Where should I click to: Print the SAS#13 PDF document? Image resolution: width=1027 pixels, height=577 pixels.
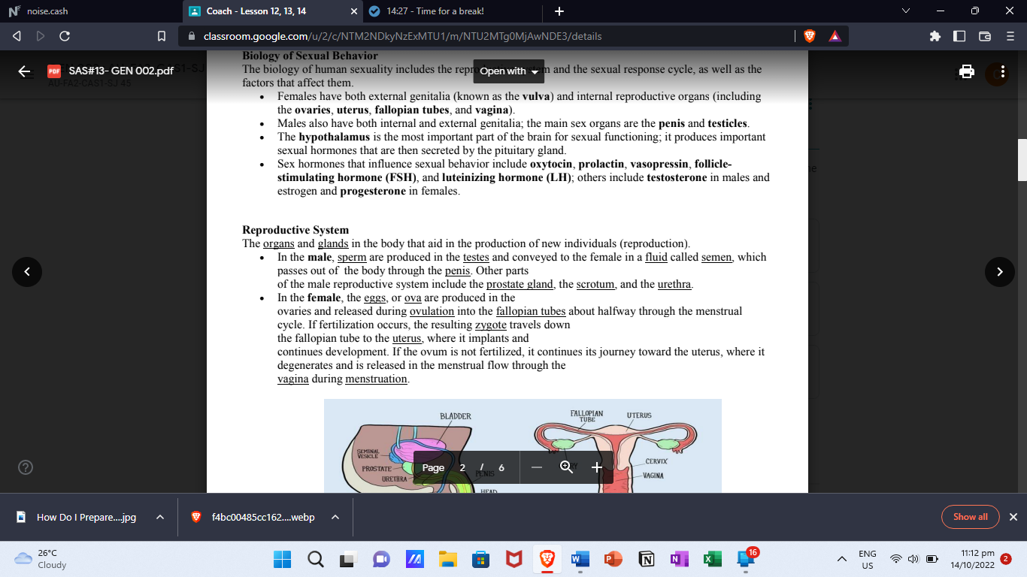(967, 71)
